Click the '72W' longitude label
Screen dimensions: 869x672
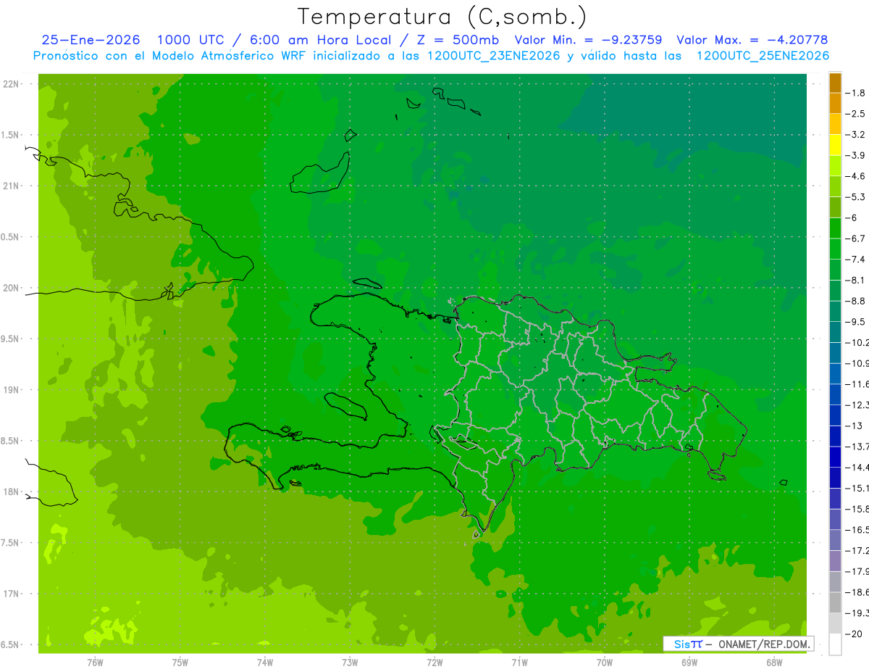tap(434, 663)
